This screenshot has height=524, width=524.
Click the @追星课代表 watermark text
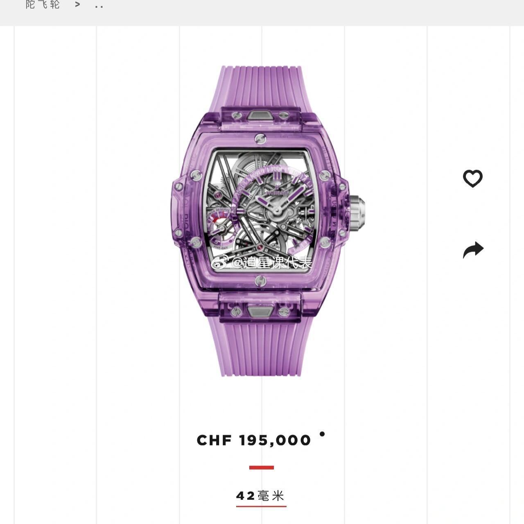271,263
